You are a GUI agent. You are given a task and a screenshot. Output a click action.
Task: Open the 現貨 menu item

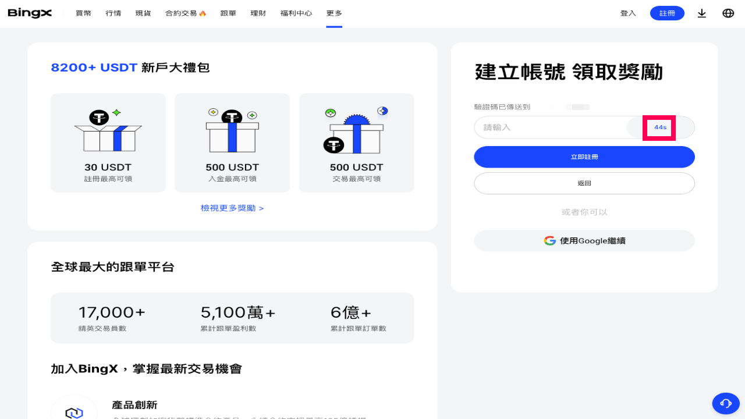pos(143,13)
